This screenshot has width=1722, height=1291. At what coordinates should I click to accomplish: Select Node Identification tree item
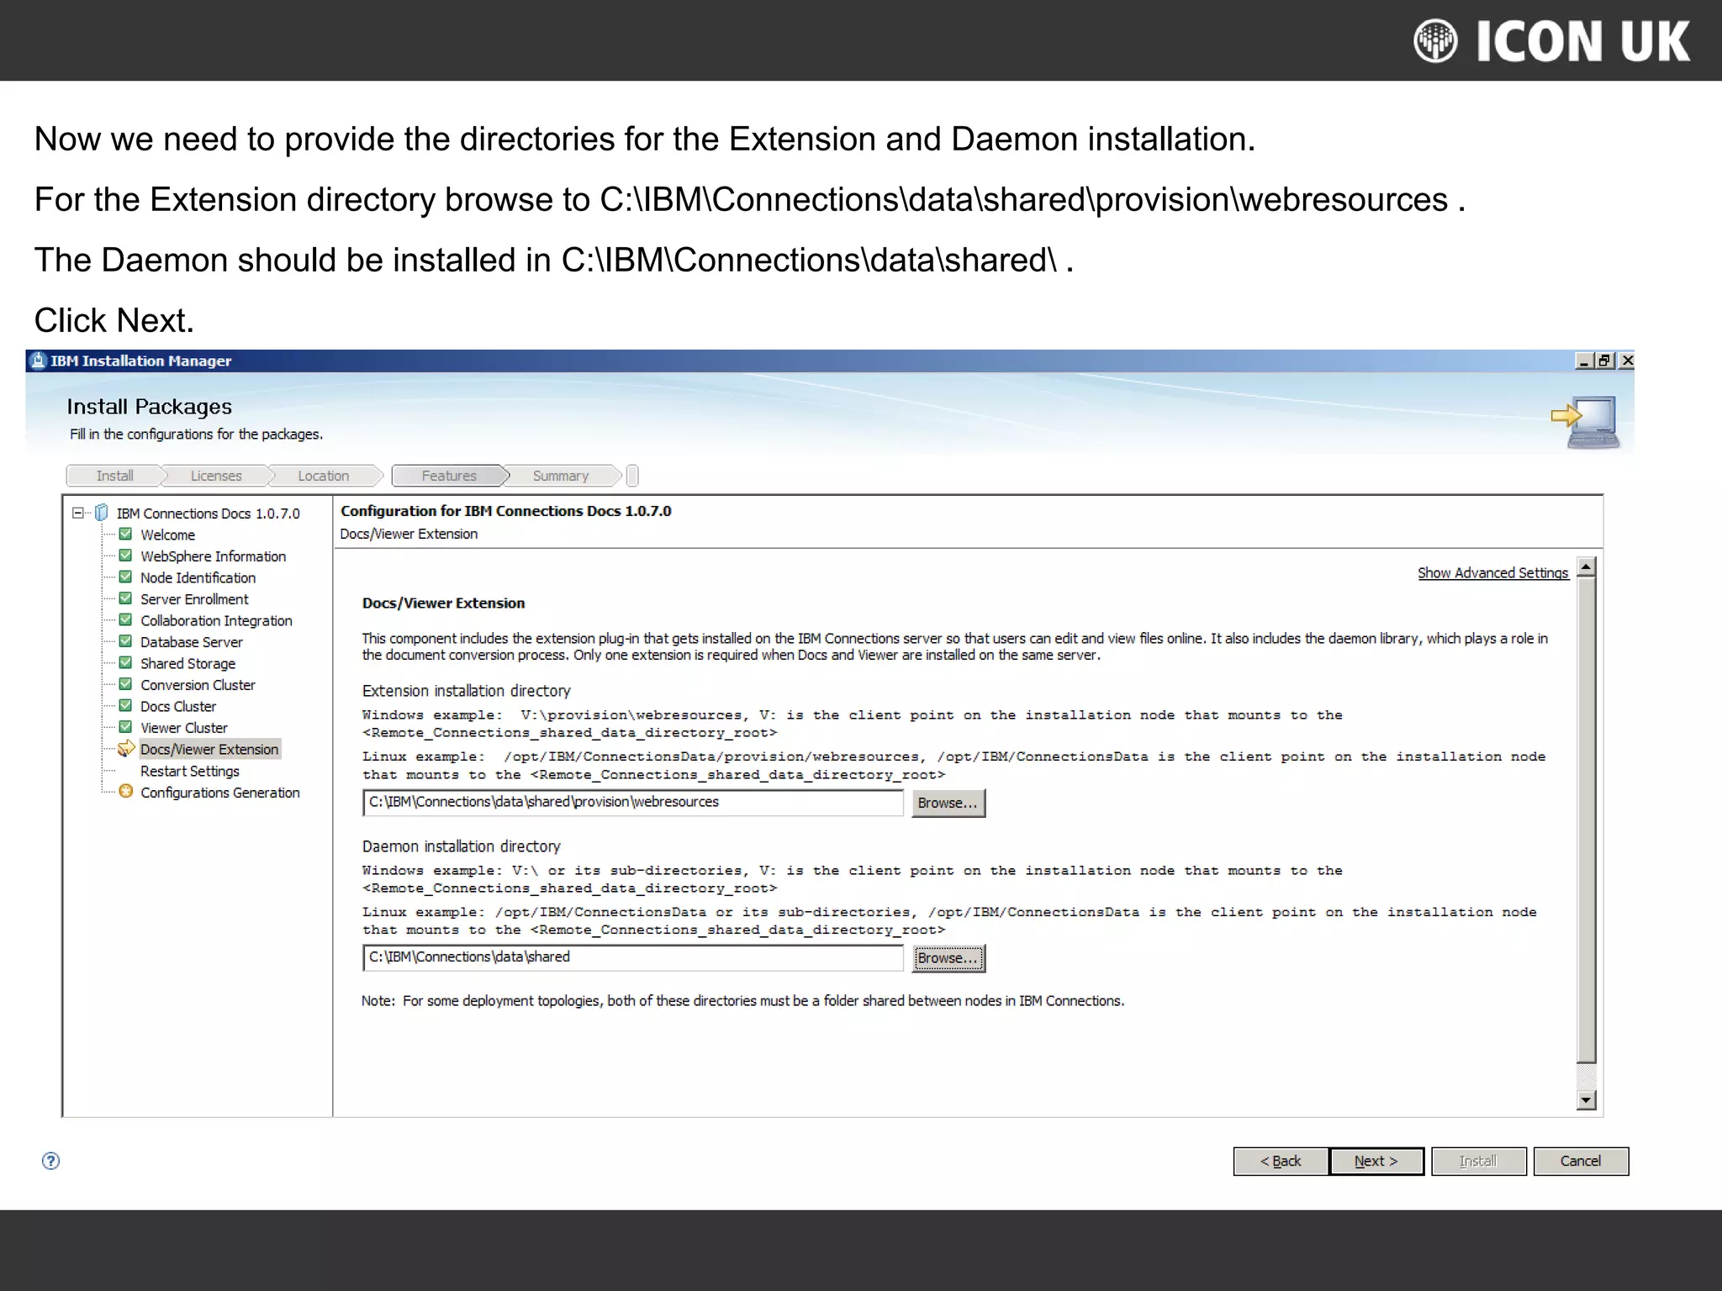(x=198, y=577)
